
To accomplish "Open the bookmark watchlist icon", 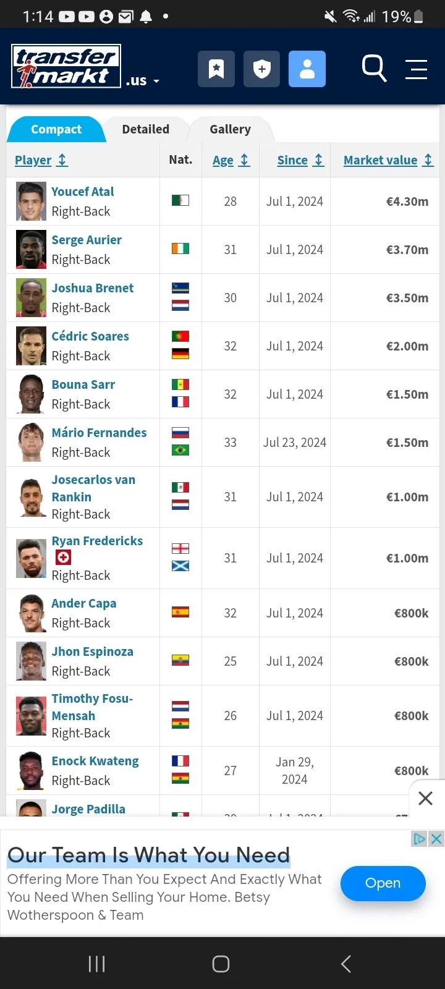I will [x=216, y=69].
